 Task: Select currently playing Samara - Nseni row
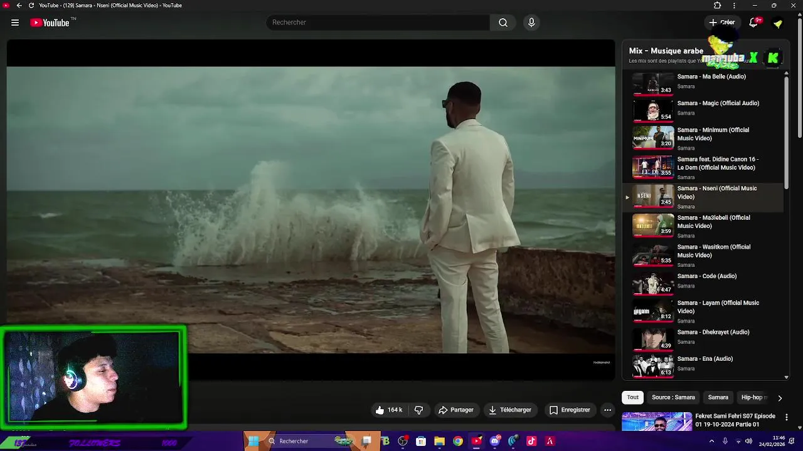click(x=704, y=197)
